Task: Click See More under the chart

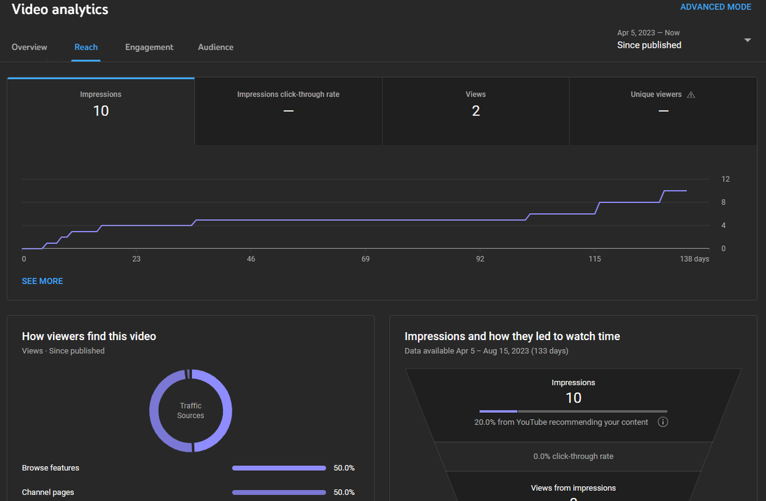Action: 42,281
